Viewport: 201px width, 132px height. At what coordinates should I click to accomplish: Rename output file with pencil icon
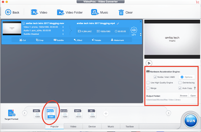click(118, 24)
